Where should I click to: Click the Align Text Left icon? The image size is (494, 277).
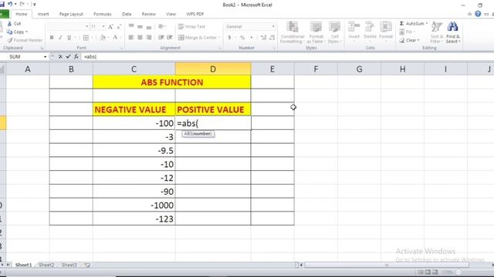click(x=131, y=38)
